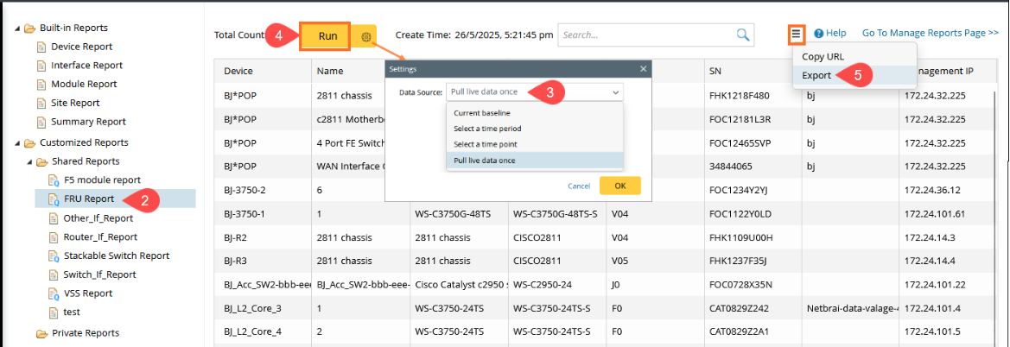Image resolution: width=1010 pixels, height=347 pixels.
Task: Click the FRU Report file icon
Action: point(54,199)
